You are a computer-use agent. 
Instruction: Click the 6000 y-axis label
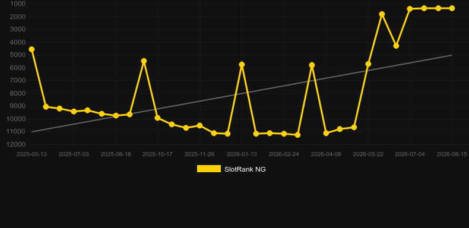pos(18,68)
